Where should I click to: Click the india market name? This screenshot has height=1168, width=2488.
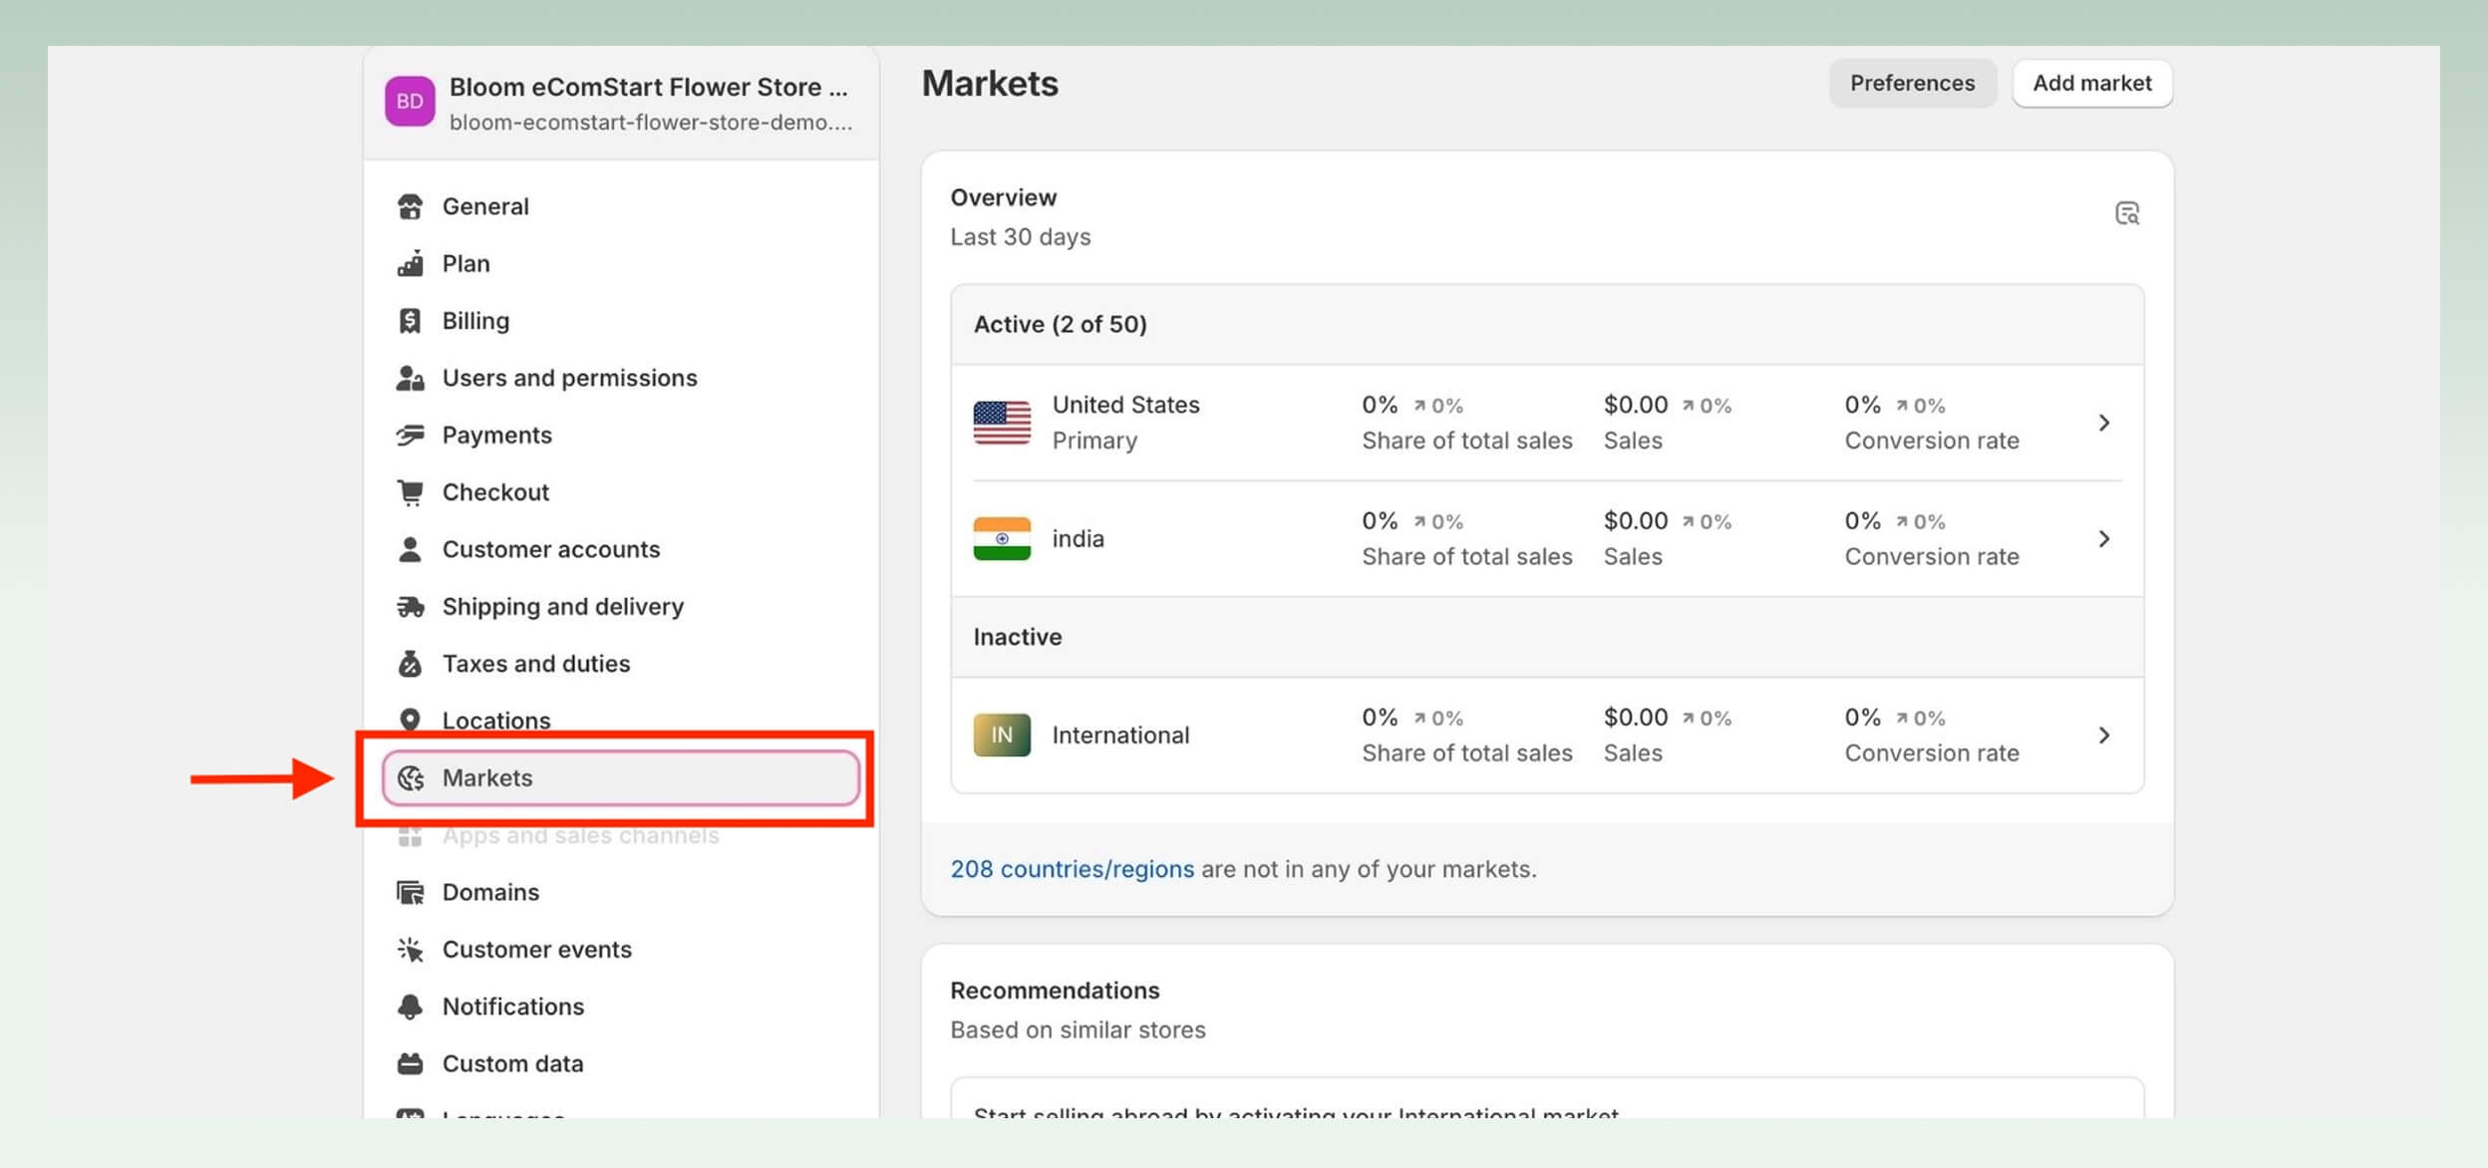(1078, 539)
